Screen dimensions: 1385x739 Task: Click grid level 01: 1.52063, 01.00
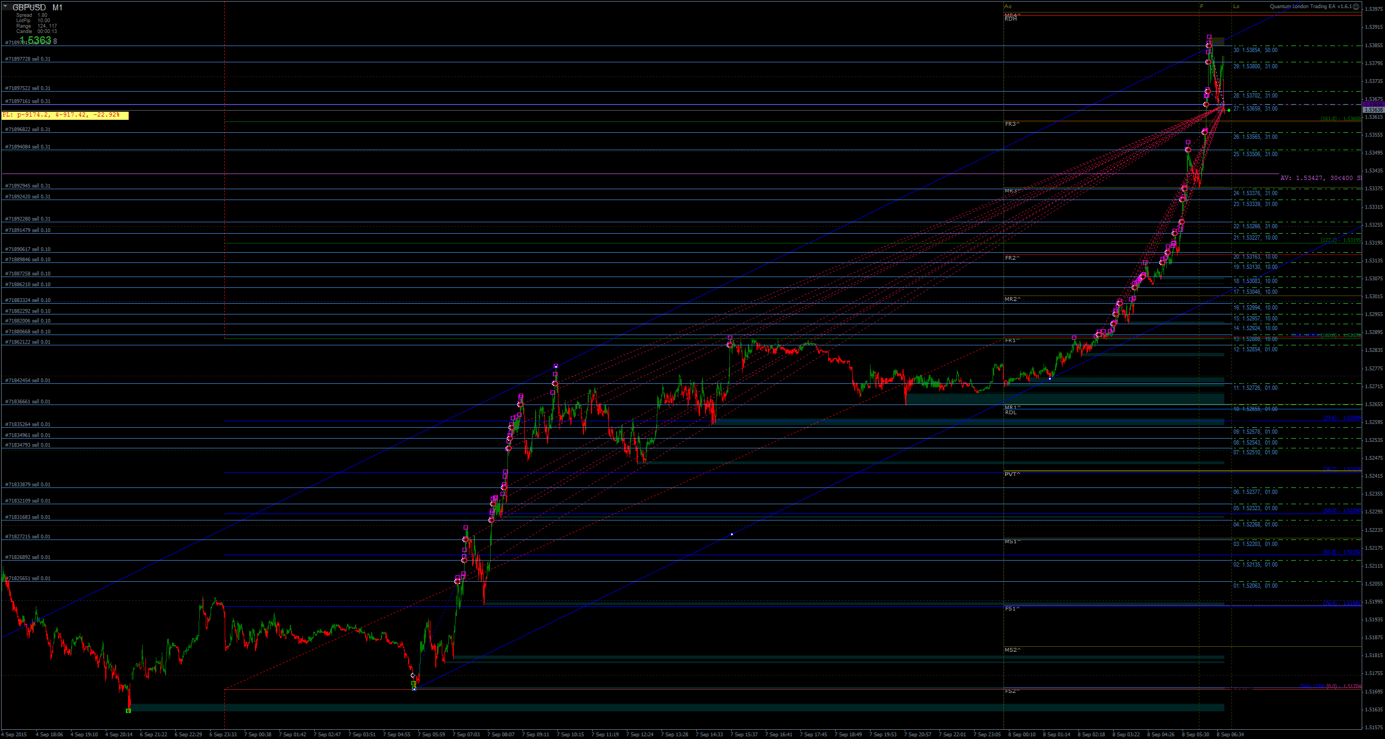(x=1255, y=586)
